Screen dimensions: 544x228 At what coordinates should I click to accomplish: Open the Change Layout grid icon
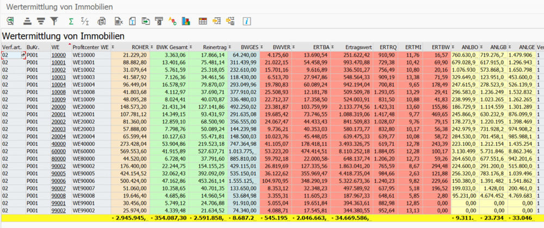coord(202,22)
